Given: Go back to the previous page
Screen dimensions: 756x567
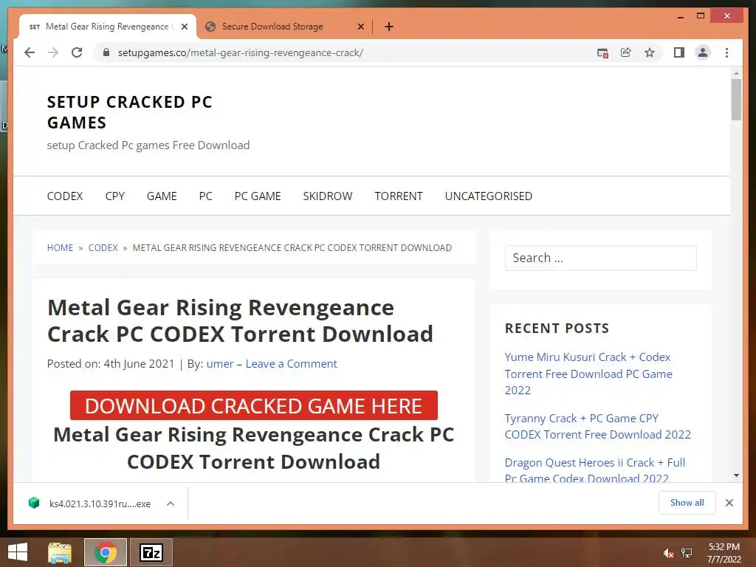Looking at the screenshot, I should click(x=30, y=52).
